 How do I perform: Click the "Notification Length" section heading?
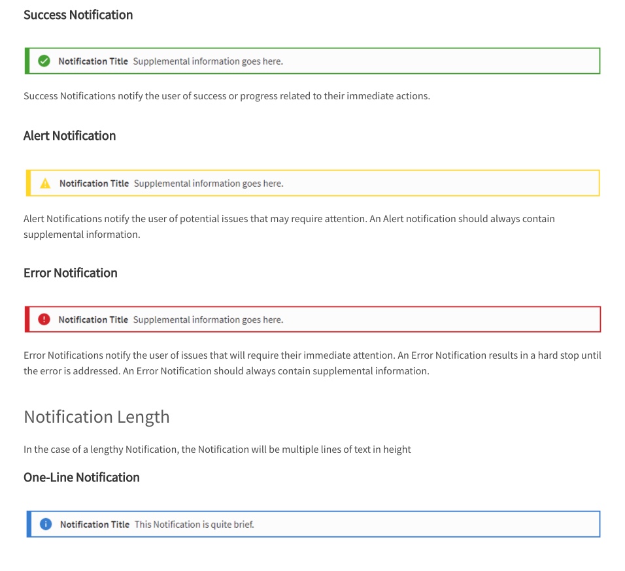[96, 417]
